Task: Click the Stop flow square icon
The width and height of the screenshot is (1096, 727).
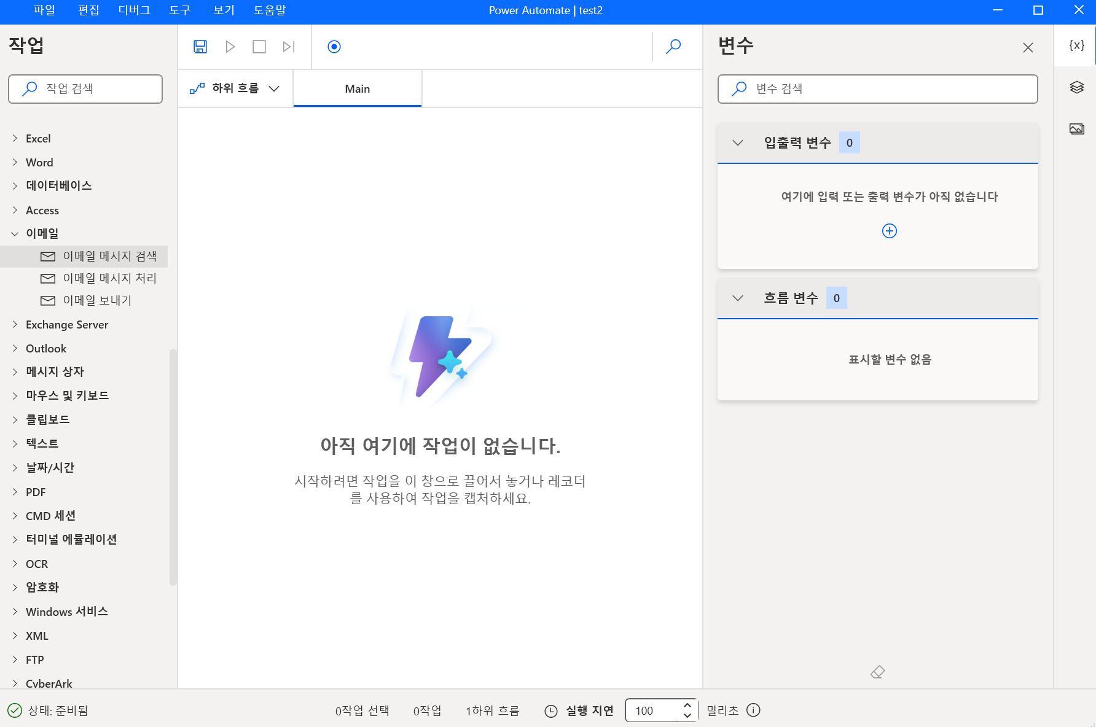Action: [259, 47]
